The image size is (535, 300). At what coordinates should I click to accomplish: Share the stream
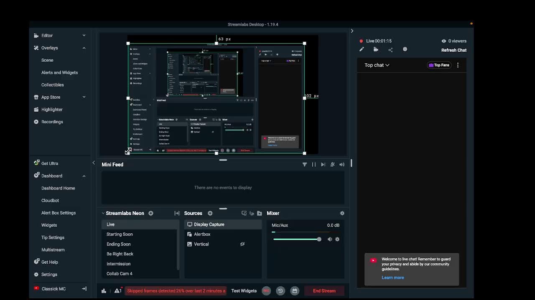tap(390, 50)
